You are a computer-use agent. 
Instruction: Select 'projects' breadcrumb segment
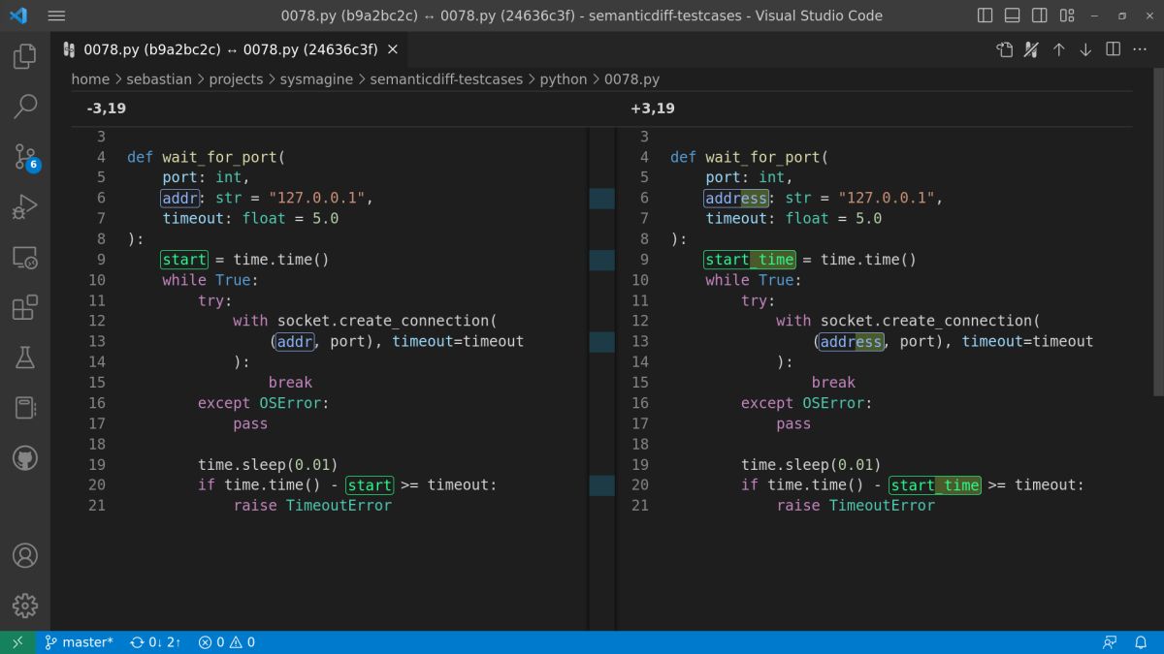[236, 79]
